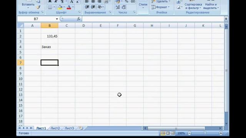Go to first sheet navigation arrow
246x138 pixels.
click(20, 128)
